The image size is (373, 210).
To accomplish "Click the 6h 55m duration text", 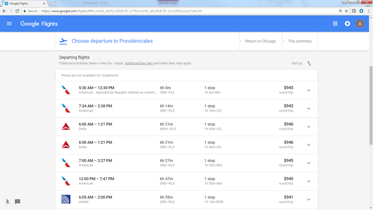I will [166, 197].
